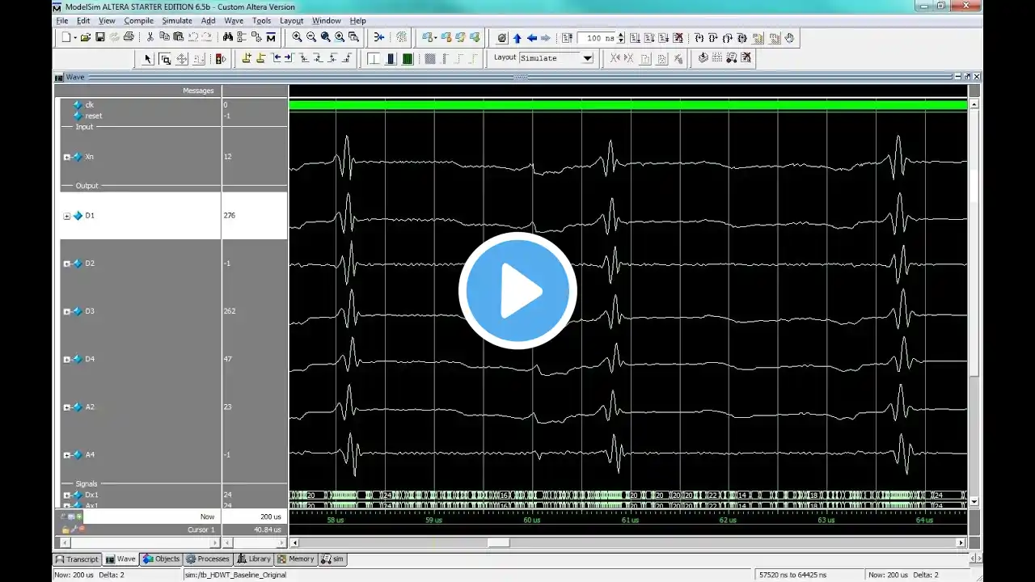Play the video using the center play button
Screen dimensions: 1035x582
pos(517,291)
